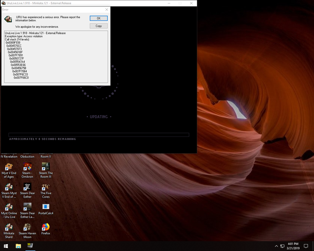Click the URU book icon in Error dialog
The height and width of the screenshot is (251, 314).
click(x=8, y=19)
